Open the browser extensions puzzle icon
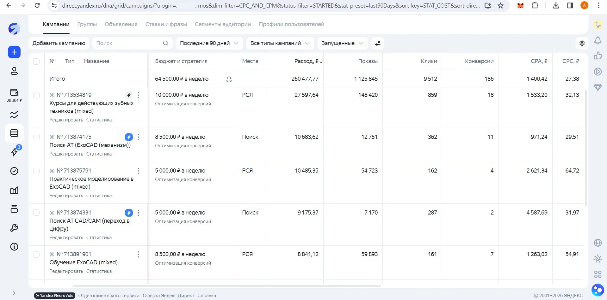This screenshot has height=300, width=607. tap(535, 5)
